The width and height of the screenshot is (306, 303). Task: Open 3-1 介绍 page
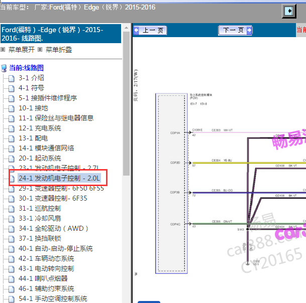click(31, 78)
